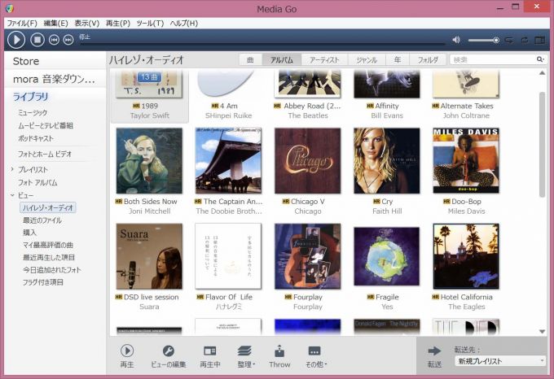The image size is (554, 379).
Task: Toggle shuffle playback mode
Action: 509,40
